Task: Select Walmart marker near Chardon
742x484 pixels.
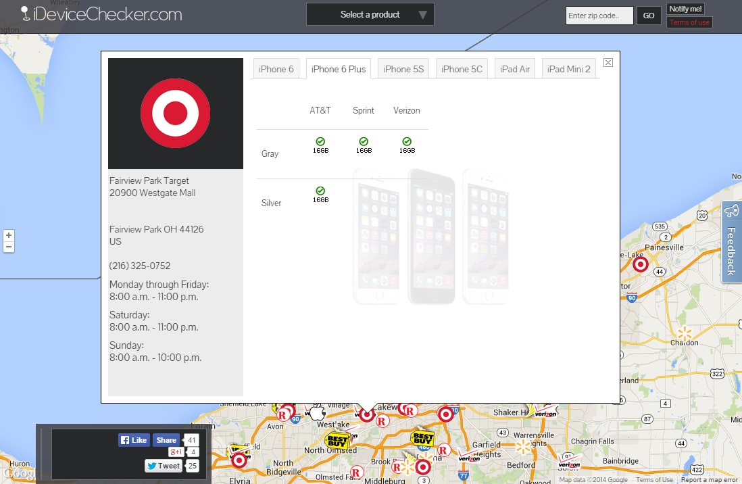Action: pyautogui.click(x=685, y=335)
